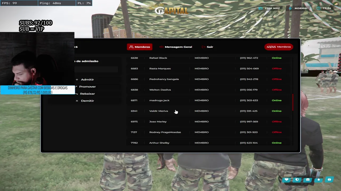The height and width of the screenshot is (191, 341).
Task: Click MEMBRO rank of Joao Marley
Action: [201, 121]
